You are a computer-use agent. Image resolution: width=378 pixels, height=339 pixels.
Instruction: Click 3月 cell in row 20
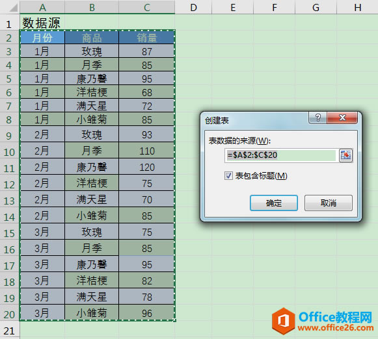tap(42, 313)
